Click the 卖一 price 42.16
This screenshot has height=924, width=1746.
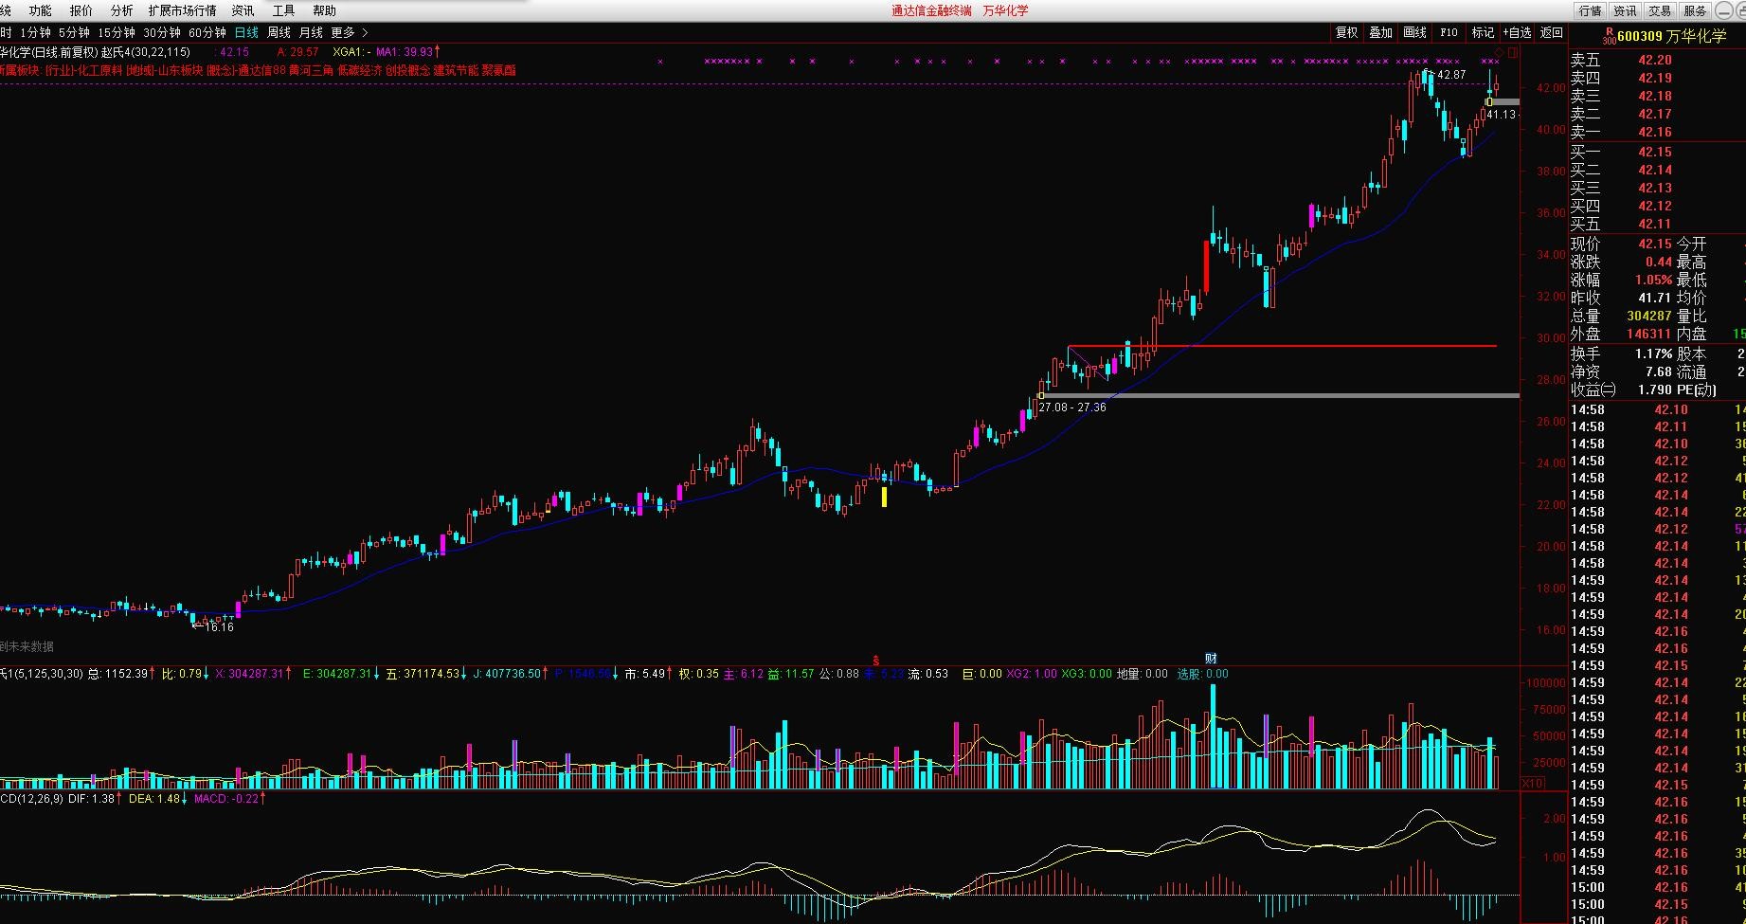coord(1655,132)
